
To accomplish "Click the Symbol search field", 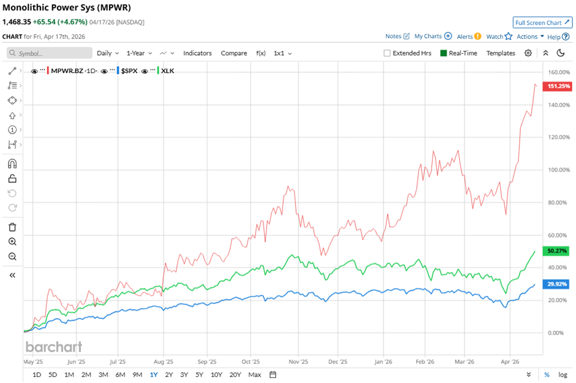I will [49, 53].
